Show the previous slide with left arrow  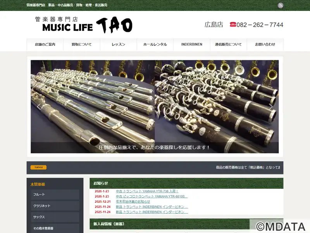coord(38,106)
